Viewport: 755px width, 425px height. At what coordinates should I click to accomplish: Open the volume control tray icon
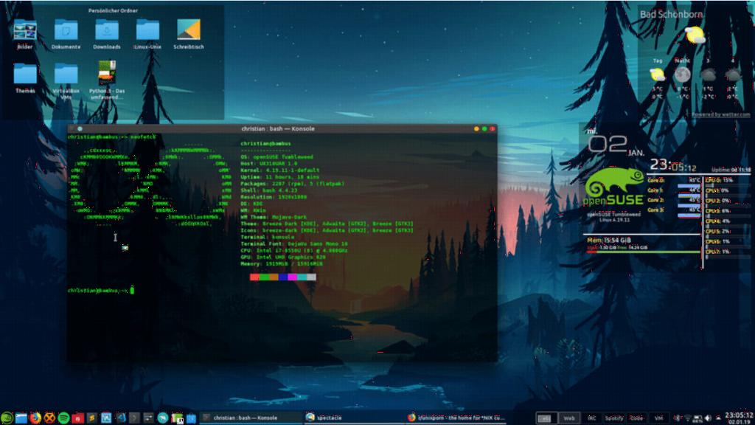[708, 418]
